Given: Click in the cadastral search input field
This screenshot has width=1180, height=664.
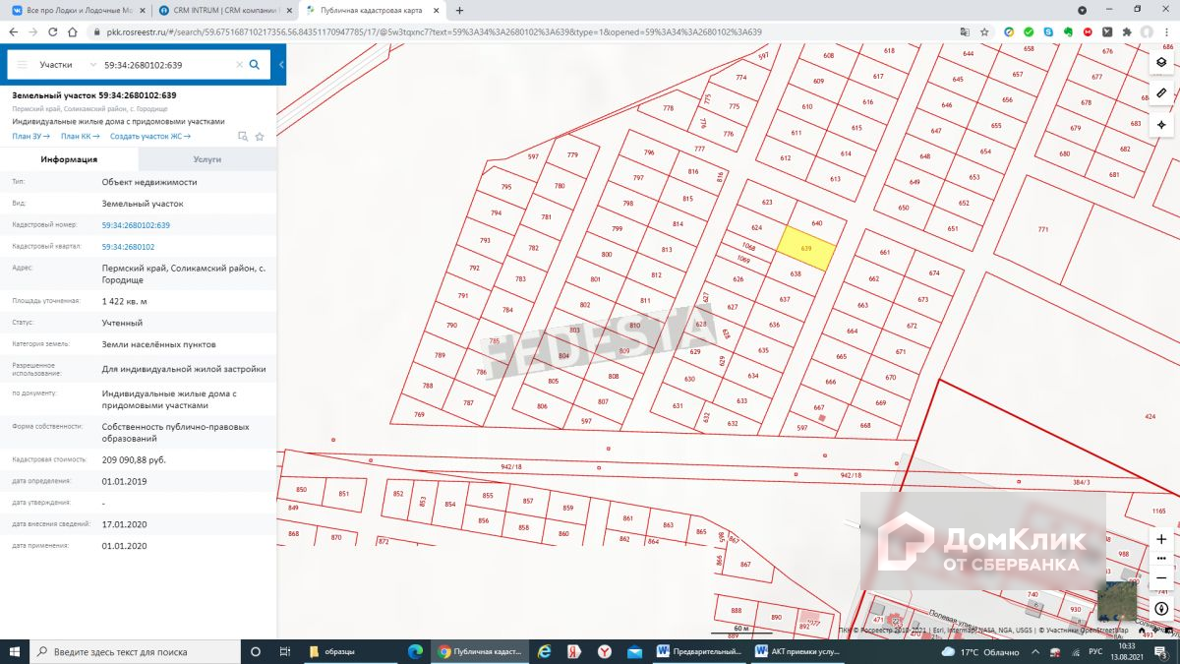Looking at the screenshot, I should 167,65.
